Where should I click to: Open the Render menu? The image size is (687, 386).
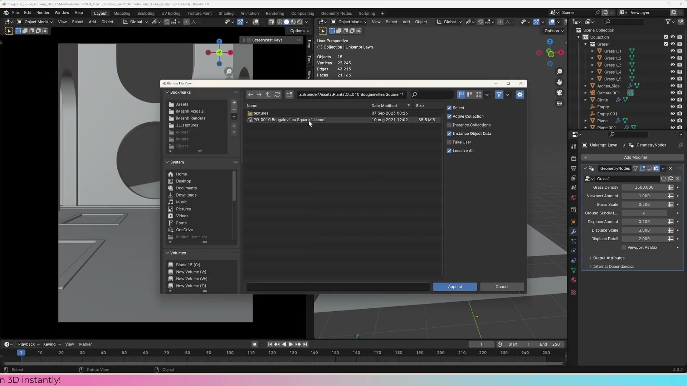click(43, 13)
